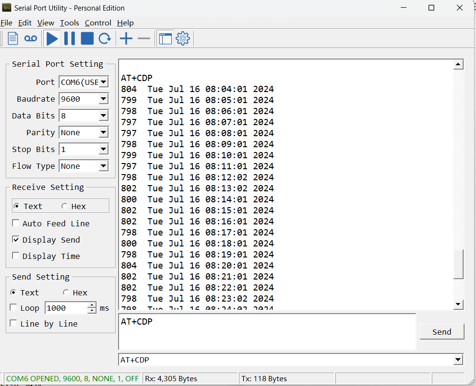
Task: Click the receive log scrollbar thumb
Action: (x=458, y=264)
